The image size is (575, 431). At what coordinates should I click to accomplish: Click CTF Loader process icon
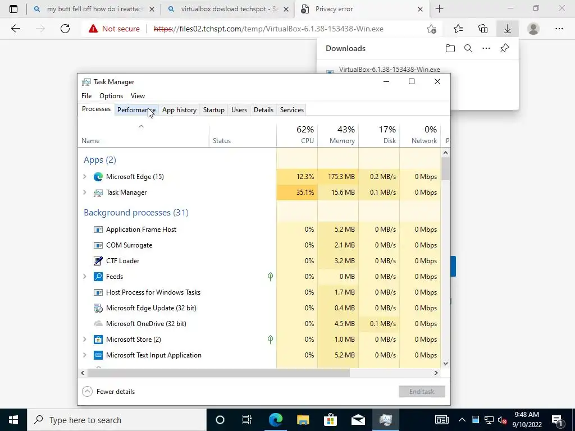[x=98, y=260]
